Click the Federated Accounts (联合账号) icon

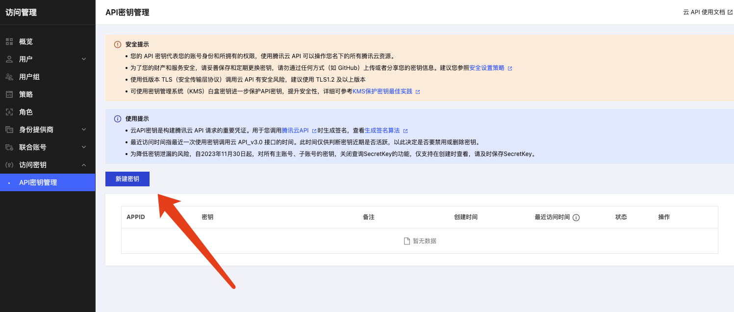point(9,147)
